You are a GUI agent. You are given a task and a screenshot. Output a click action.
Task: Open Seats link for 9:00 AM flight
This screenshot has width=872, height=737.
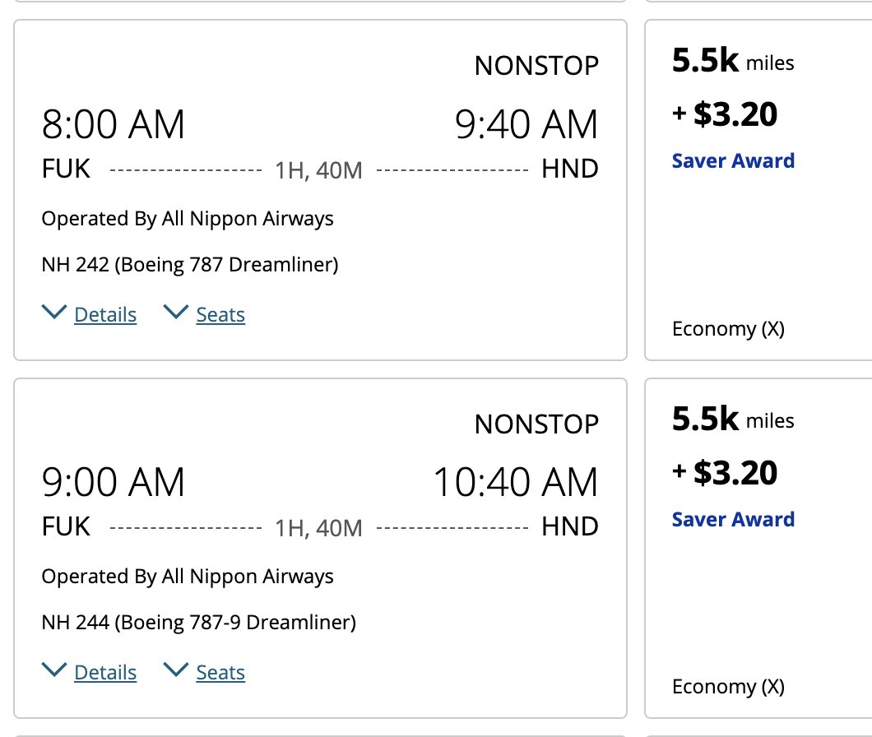pos(220,673)
